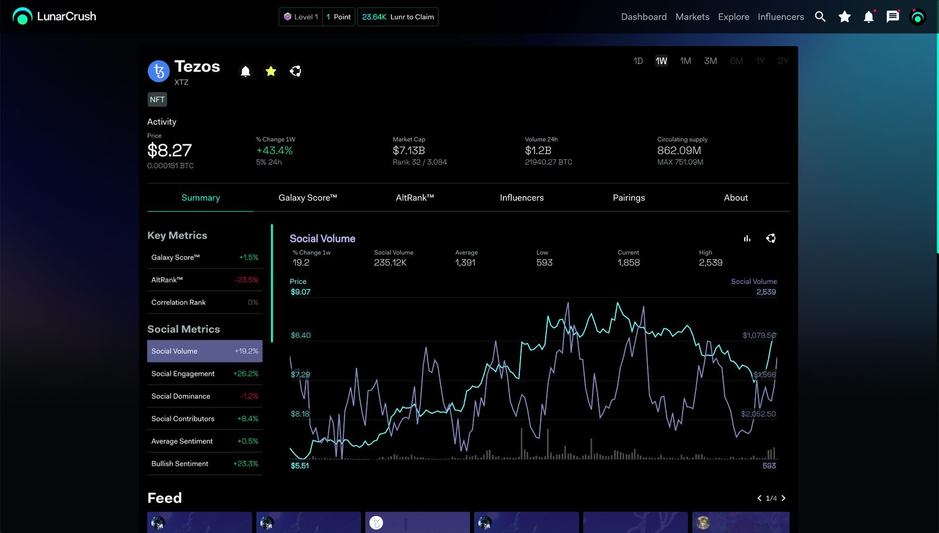Viewport: 939px width, 533px height.
Task: Choose the 1Y timeframe
Action: point(761,61)
